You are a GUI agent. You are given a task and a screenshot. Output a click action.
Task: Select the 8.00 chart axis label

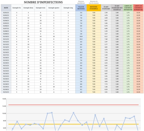click(4, 121)
